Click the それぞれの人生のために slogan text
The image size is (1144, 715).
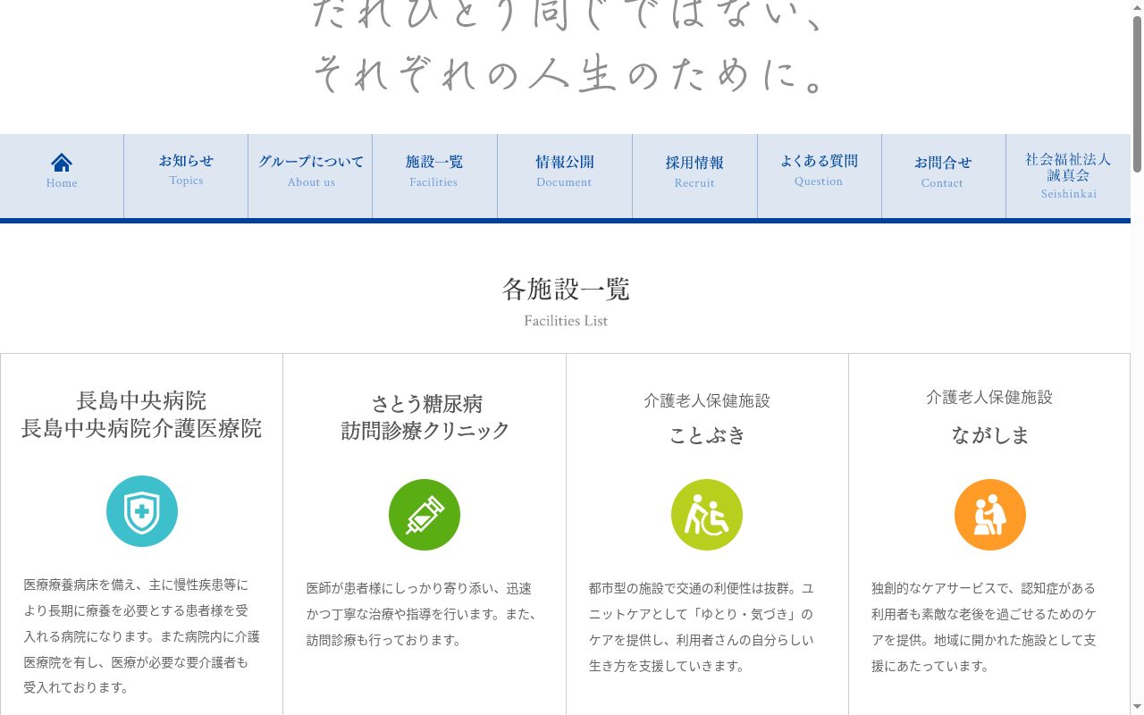click(568, 73)
